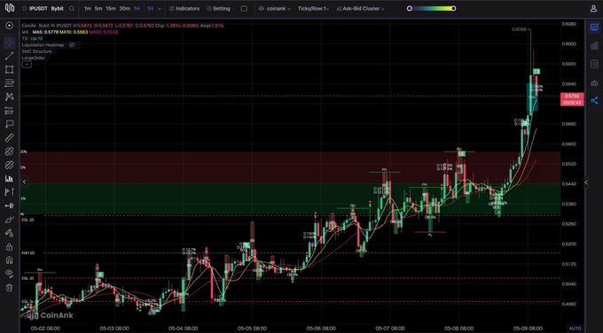The image size is (603, 333).
Task: Open chart Setting
Action: (218, 9)
